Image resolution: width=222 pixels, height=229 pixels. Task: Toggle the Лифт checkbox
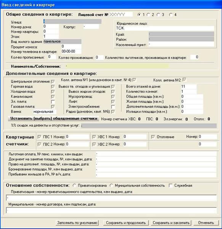tap(113, 102)
